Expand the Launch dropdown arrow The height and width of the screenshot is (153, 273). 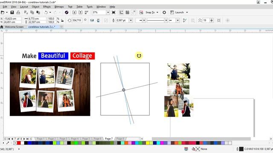(187, 12)
